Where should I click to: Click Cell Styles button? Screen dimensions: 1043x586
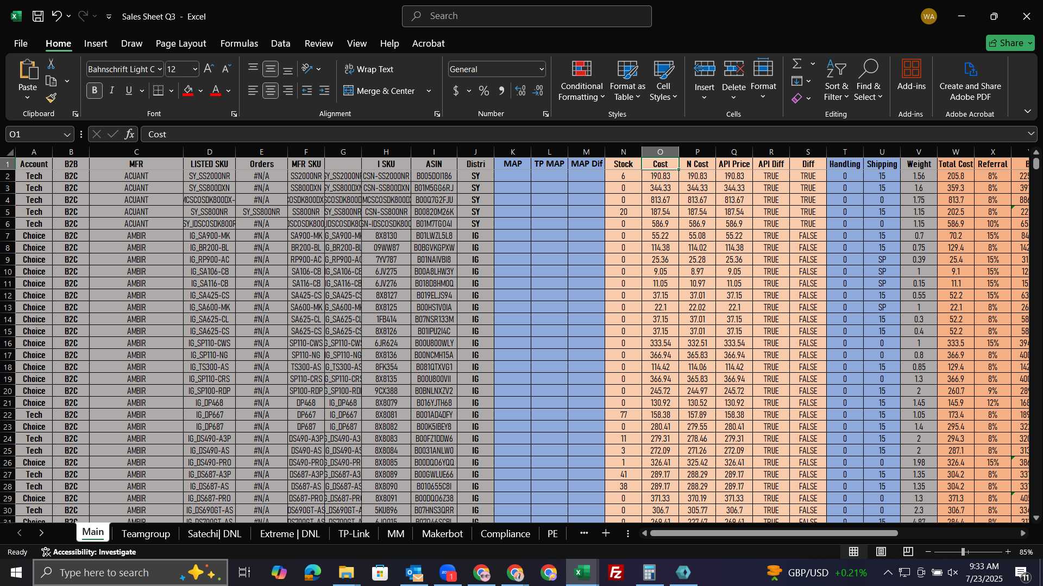click(x=663, y=80)
